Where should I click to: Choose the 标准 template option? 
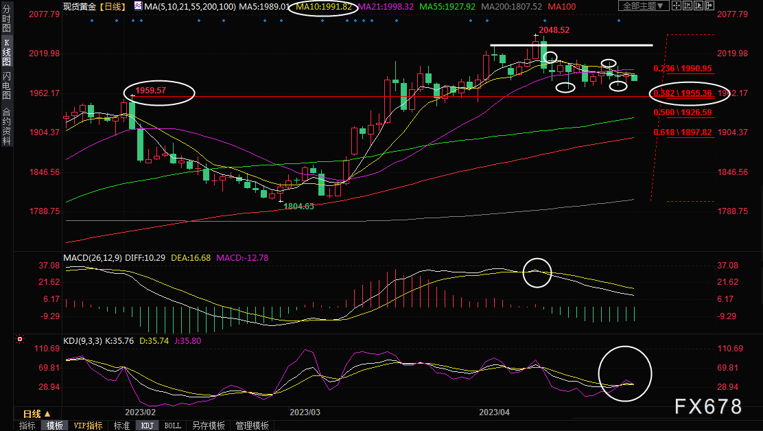pyautogui.click(x=121, y=426)
